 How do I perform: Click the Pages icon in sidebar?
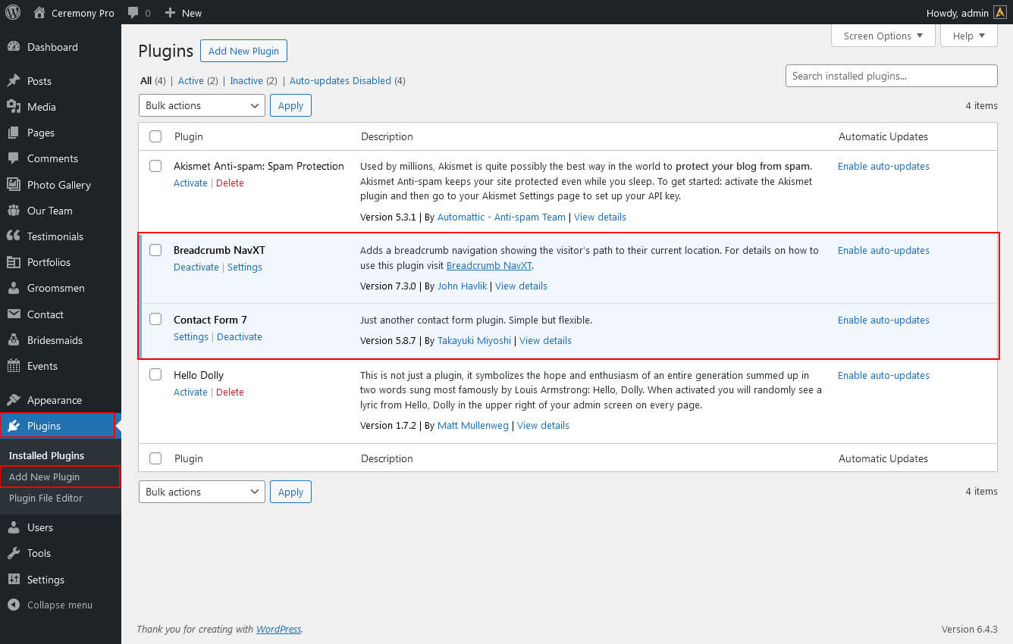(14, 133)
